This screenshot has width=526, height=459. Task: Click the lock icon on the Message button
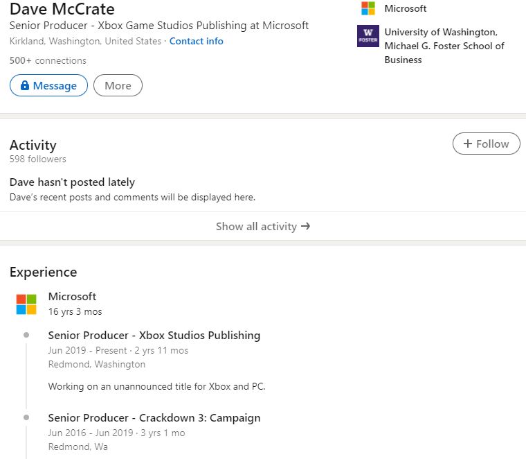point(25,85)
